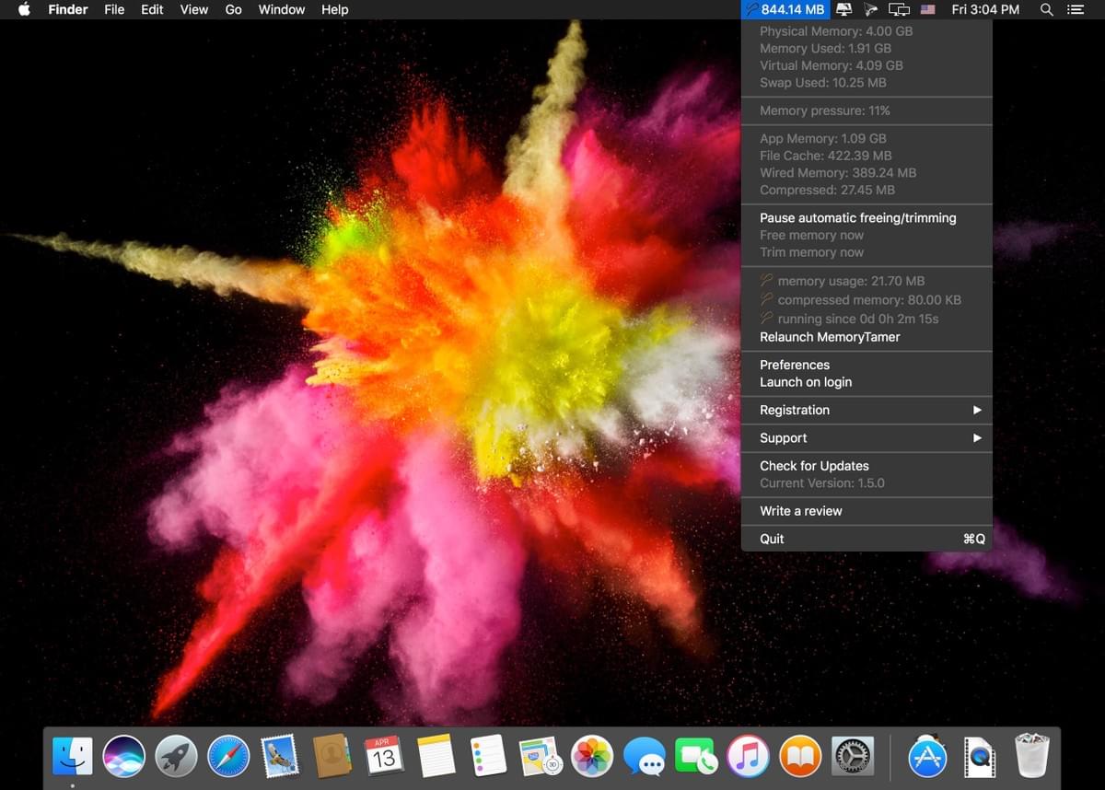Expand the Registration submenu
This screenshot has height=790, width=1105.
click(867, 410)
